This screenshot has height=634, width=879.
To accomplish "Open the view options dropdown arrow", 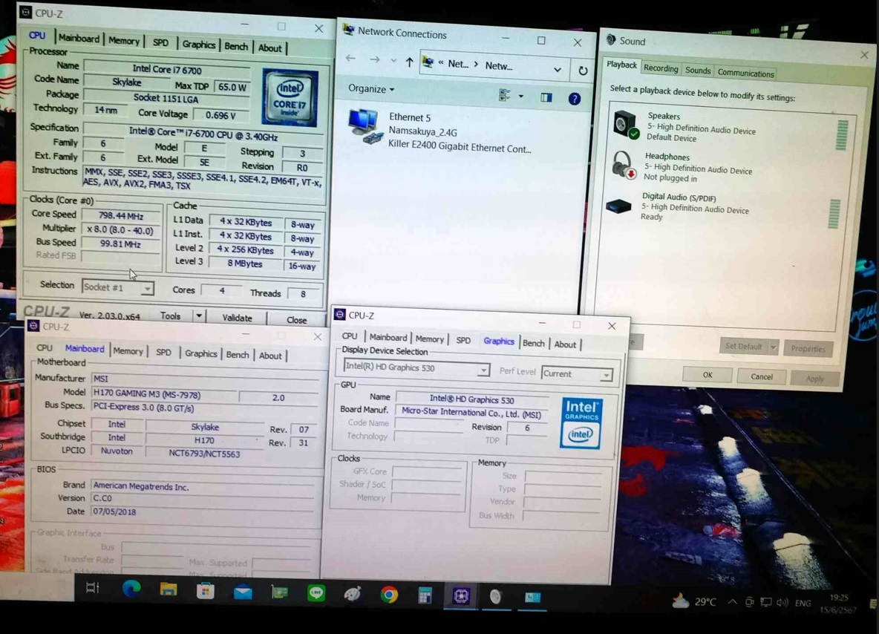I will (x=520, y=97).
